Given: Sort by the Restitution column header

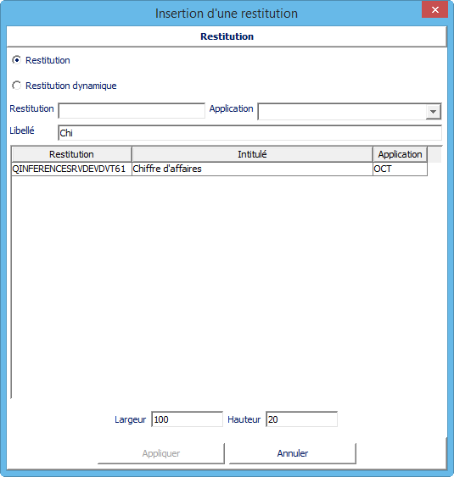Looking at the screenshot, I should 71,154.
